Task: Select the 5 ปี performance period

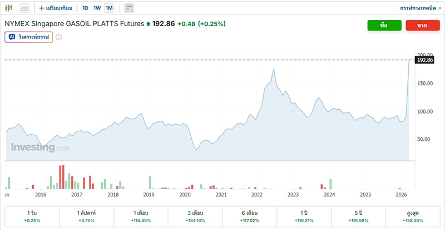Action: [359, 217]
